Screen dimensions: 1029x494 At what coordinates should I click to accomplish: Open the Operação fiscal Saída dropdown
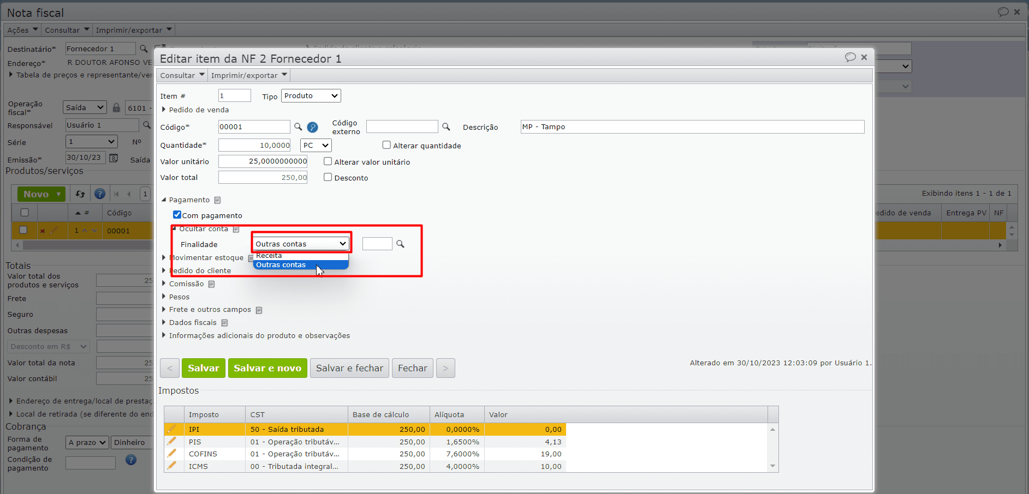(85, 108)
